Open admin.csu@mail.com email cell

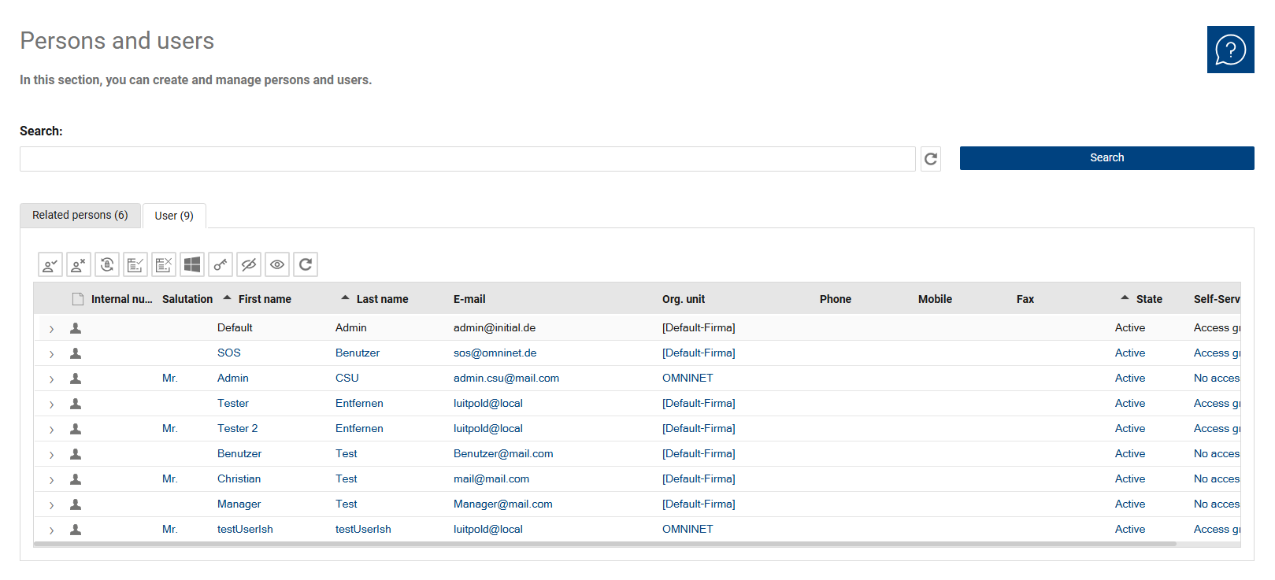tap(506, 378)
